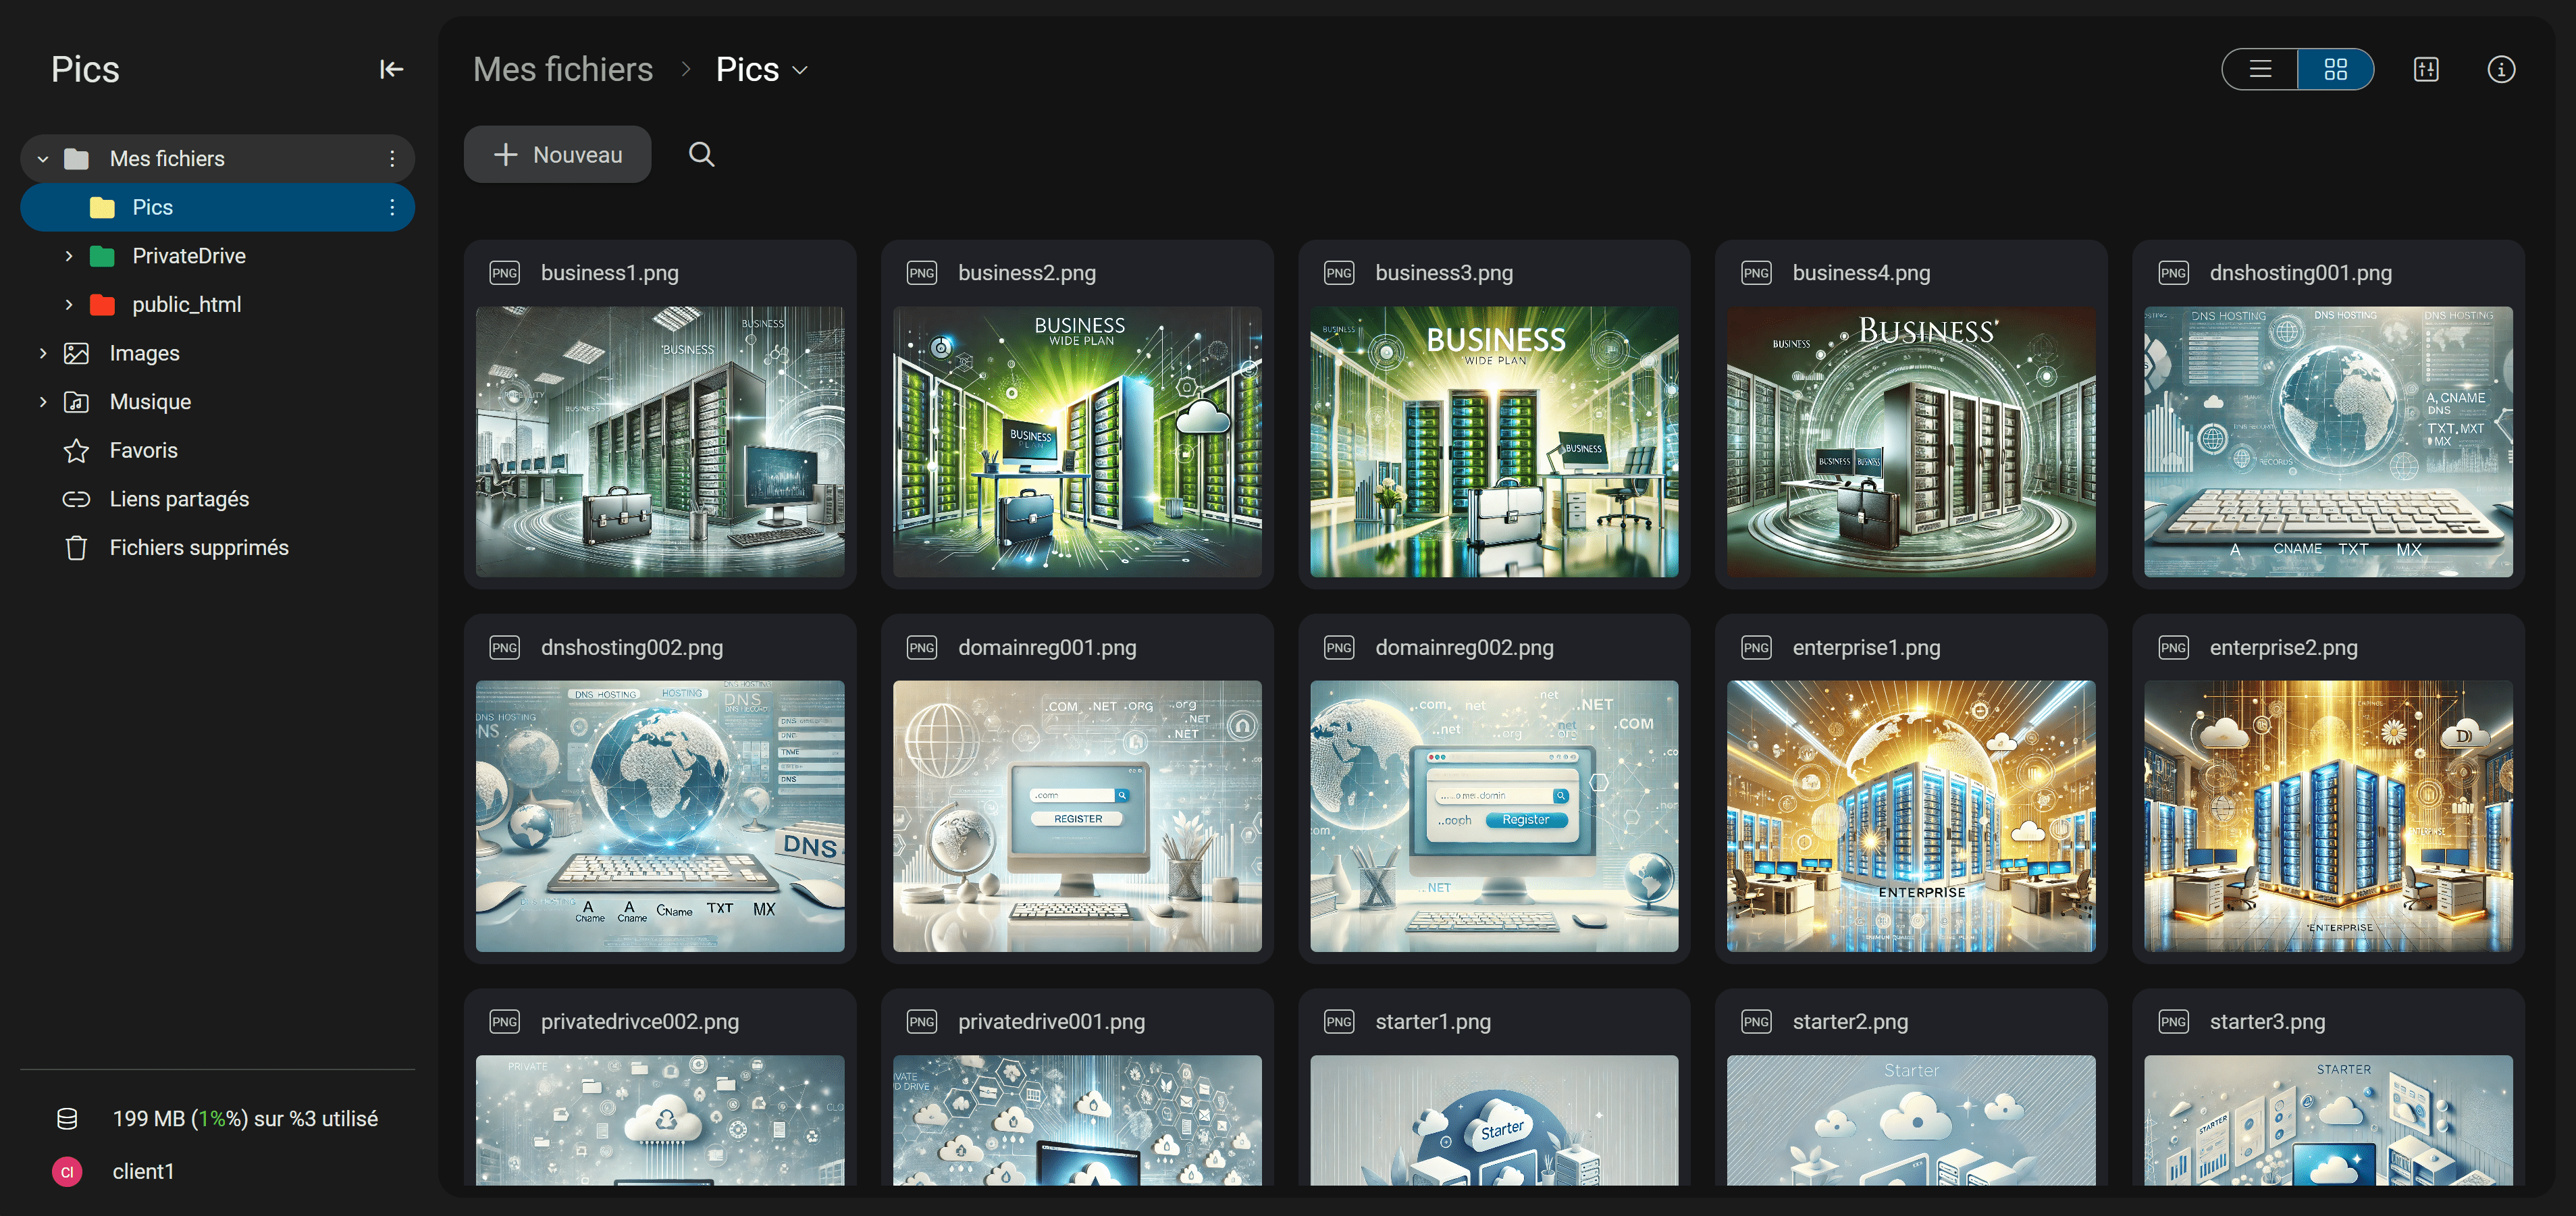Open the display settings sliders icon
Image resolution: width=2576 pixels, height=1216 pixels.
click(2426, 69)
